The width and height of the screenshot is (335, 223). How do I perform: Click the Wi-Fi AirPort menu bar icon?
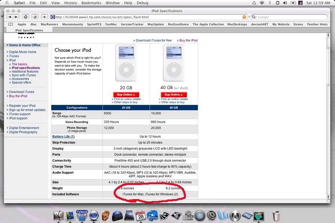262,3
